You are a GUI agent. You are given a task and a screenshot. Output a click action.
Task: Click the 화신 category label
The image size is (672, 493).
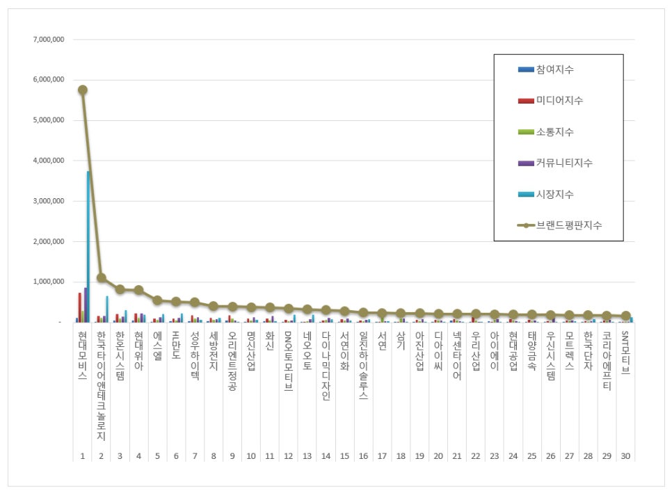tap(270, 340)
